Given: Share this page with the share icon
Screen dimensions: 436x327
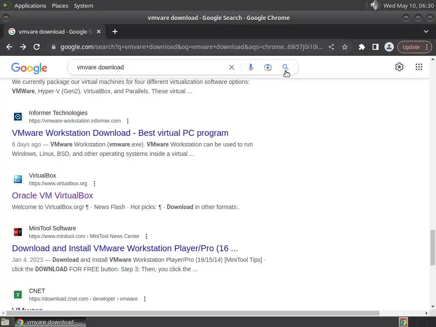Looking at the screenshot, I should (331, 47).
